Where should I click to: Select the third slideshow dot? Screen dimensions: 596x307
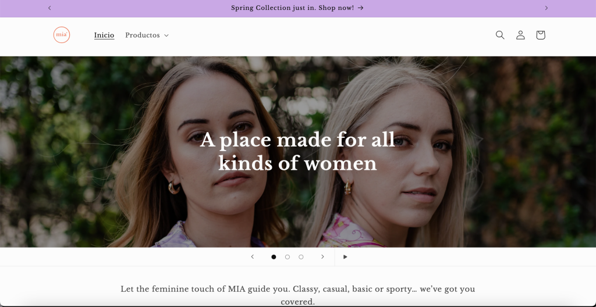coord(301,257)
